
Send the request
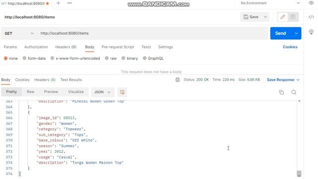coord(280,33)
